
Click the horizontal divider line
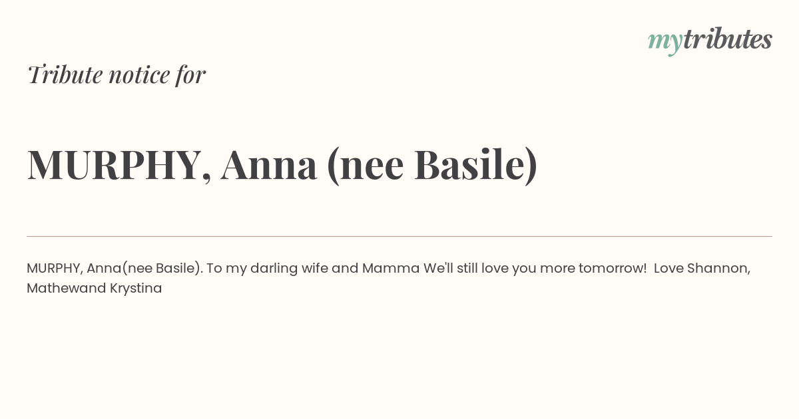[400, 236]
